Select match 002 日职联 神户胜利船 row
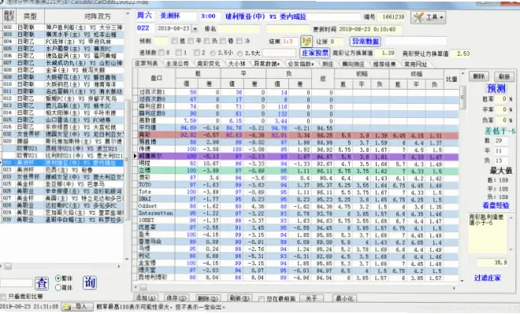 (x=63, y=28)
